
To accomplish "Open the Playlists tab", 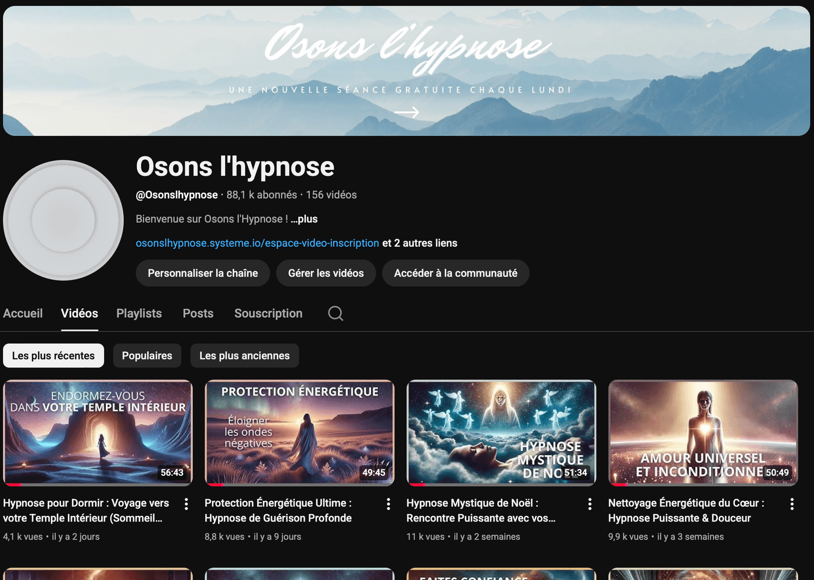I will click(x=139, y=313).
